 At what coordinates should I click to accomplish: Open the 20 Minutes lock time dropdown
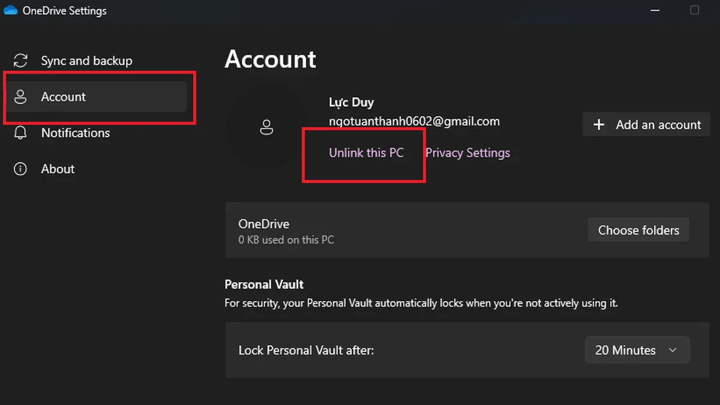[637, 350]
